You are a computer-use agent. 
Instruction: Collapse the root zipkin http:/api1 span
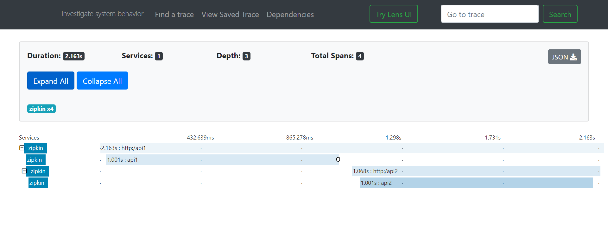coord(22,148)
